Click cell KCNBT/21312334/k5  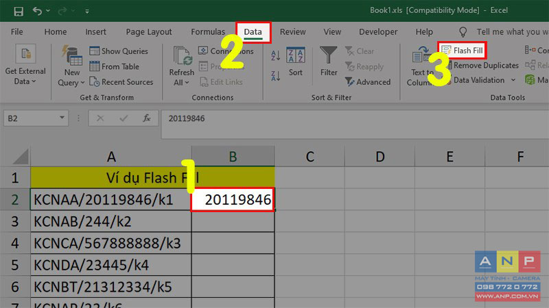110,287
